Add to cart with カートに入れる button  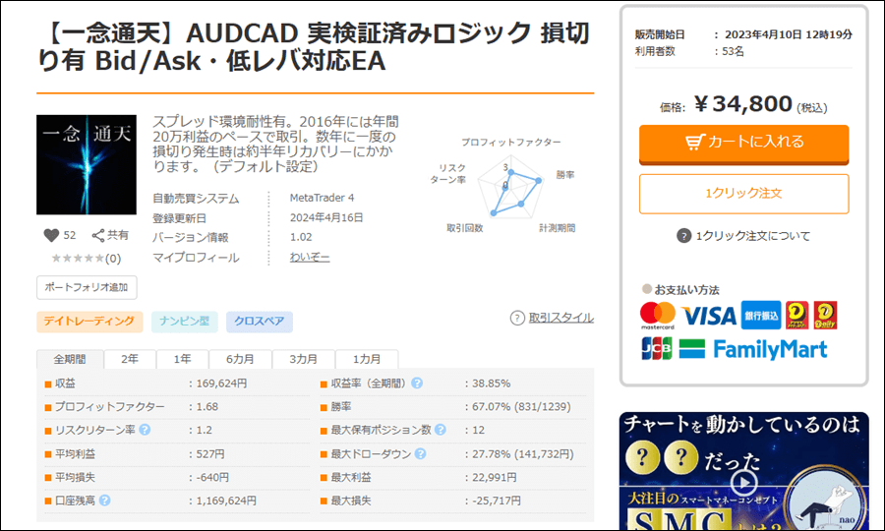click(x=743, y=142)
